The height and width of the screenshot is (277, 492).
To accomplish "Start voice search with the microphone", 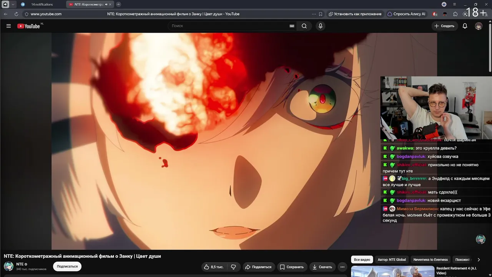I will (321, 26).
